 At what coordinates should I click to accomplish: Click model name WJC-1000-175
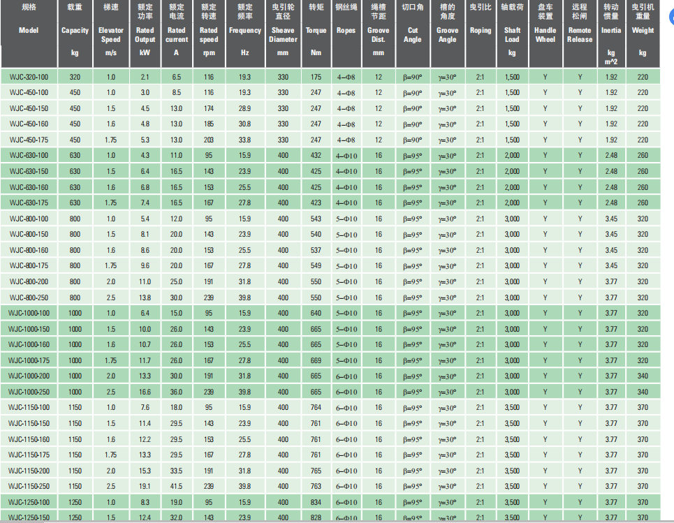coord(29,360)
